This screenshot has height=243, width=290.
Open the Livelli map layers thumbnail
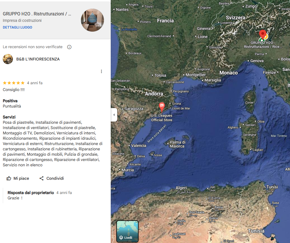[x=127, y=232]
